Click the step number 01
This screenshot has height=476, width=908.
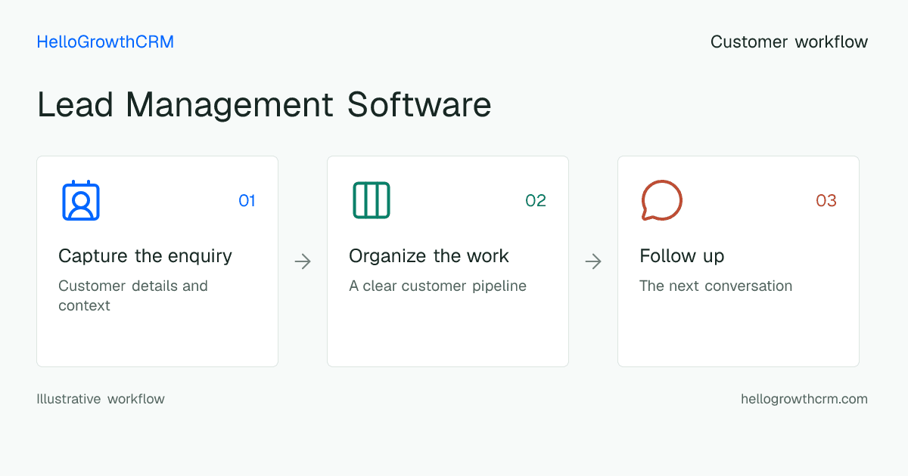click(247, 200)
